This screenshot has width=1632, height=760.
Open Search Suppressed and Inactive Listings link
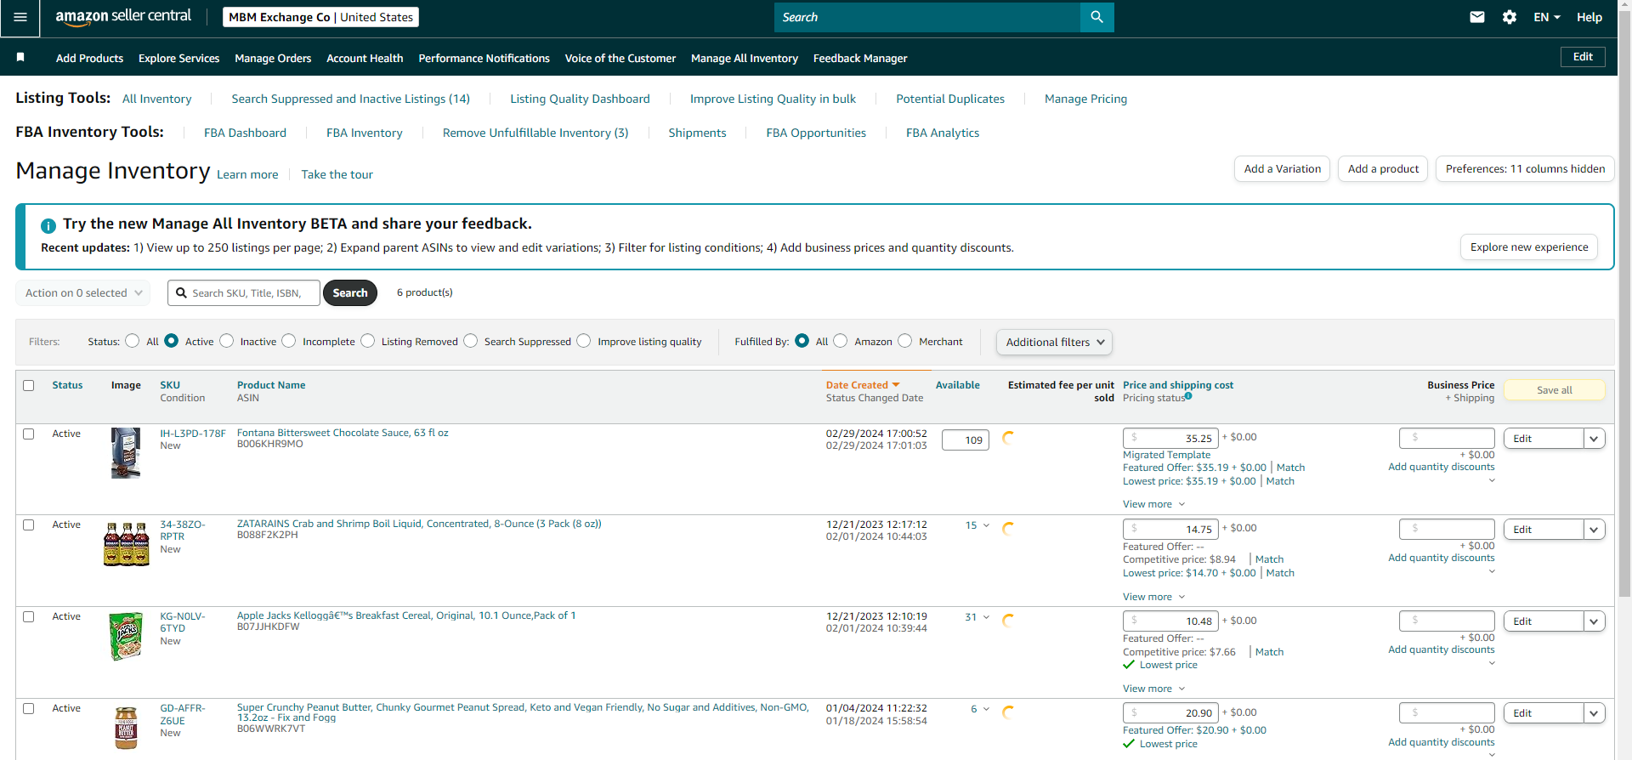click(350, 99)
